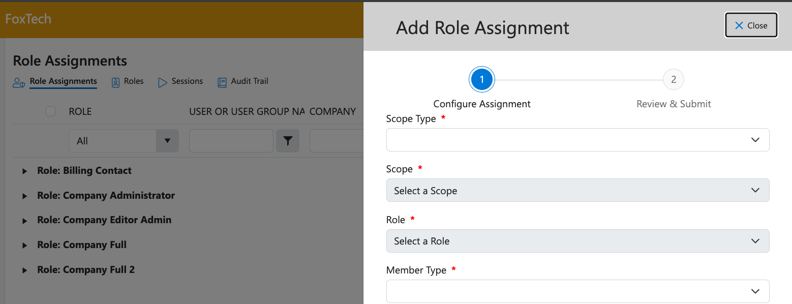Open the Member Type dropdown
Screen dimensions: 792x304
[x=577, y=291]
